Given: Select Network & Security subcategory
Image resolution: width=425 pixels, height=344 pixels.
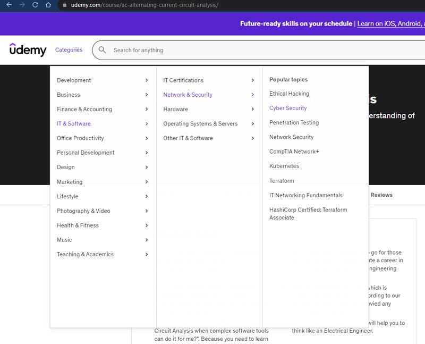Looking at the screenshot, I should (x=188, y=95).
